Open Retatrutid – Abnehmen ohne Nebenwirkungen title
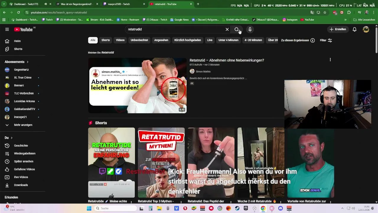378x213 pixels. coord(227,60)
